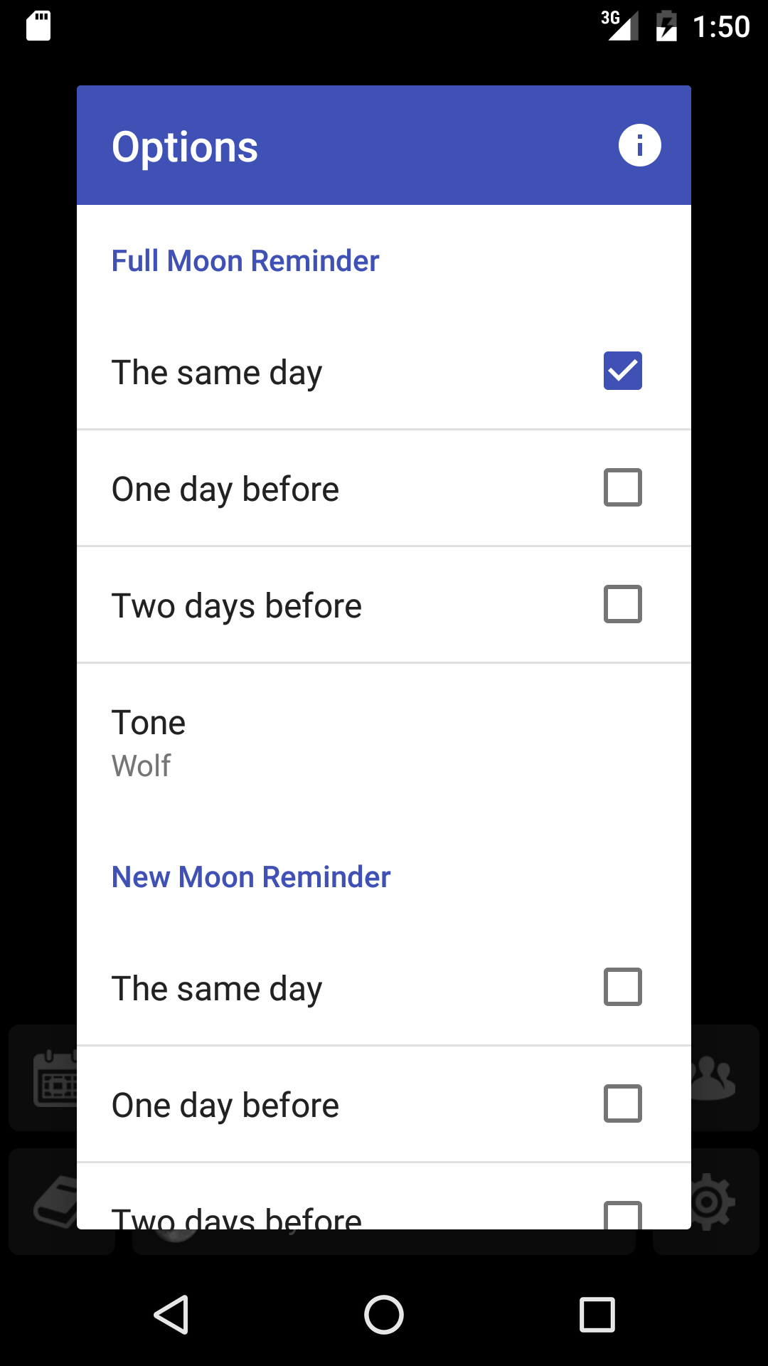This screenshot has width=768, height=1366.
Task: Tap the dimmed people group icon
Action: click(x=715, y=1078)
